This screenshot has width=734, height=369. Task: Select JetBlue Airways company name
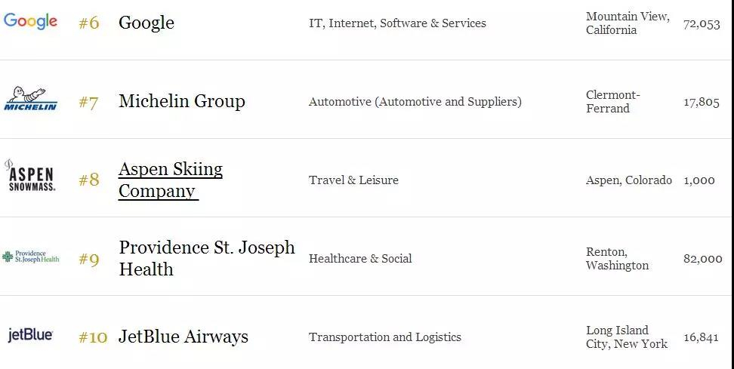point(183,337)
